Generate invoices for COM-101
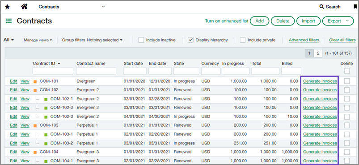This screenshot has width=359, height=165. (320, 81)
